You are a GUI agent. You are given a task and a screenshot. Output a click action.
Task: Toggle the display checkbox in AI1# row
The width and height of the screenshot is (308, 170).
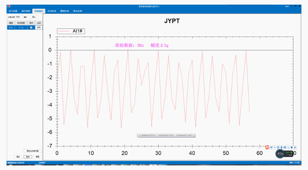click(31, 28)
